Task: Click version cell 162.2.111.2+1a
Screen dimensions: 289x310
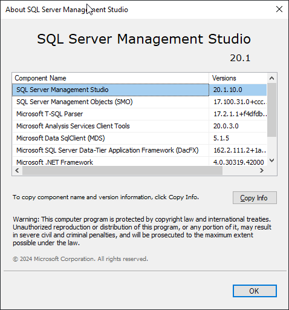Action: 238,150
